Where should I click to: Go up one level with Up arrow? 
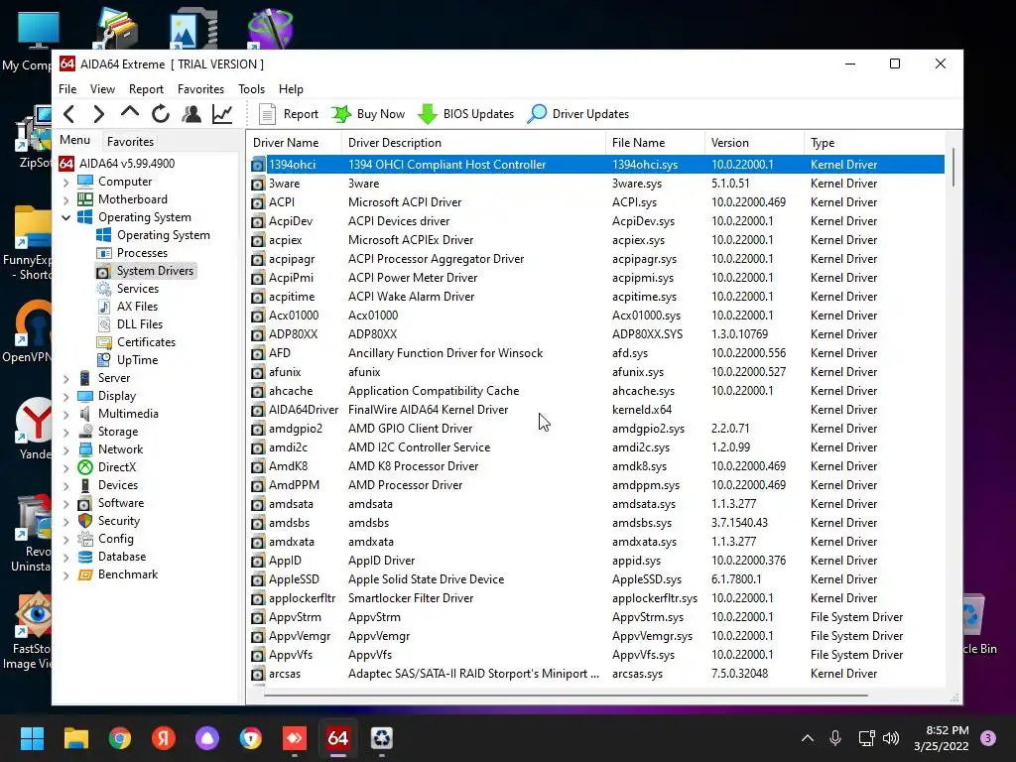[x=130, y=113]
